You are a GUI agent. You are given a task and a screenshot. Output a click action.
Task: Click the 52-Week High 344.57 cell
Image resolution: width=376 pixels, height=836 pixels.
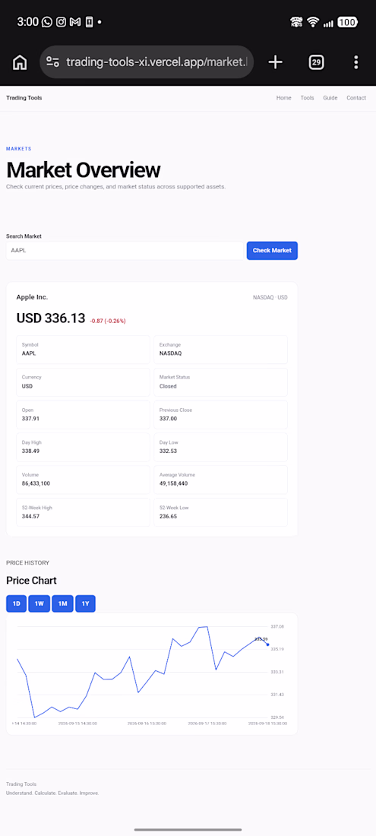[x=83, y=511]
